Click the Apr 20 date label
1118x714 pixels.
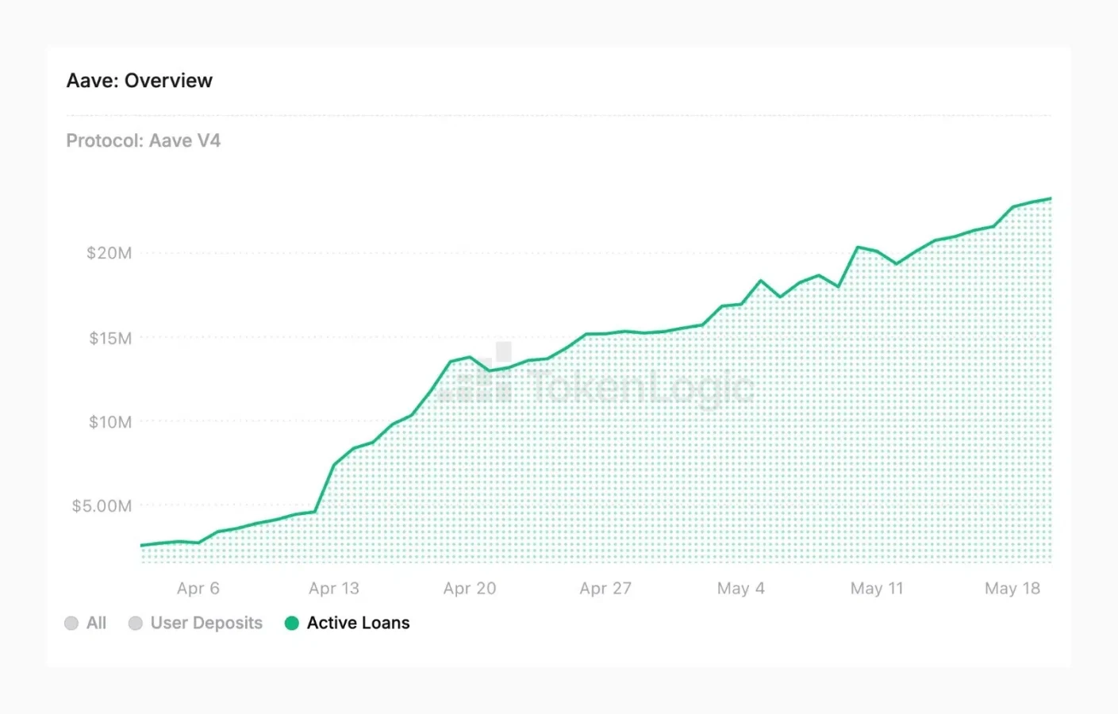[x=470, y=588]
